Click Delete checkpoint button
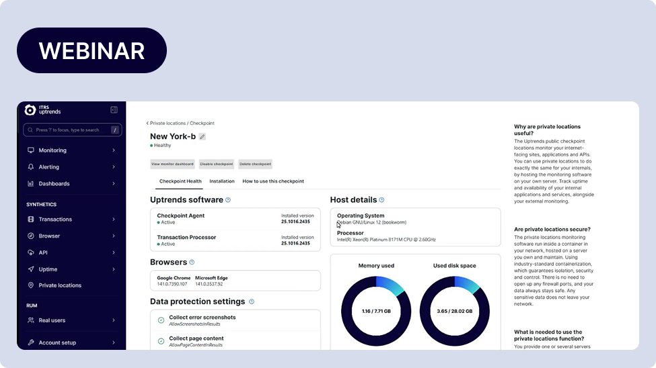 255,164
